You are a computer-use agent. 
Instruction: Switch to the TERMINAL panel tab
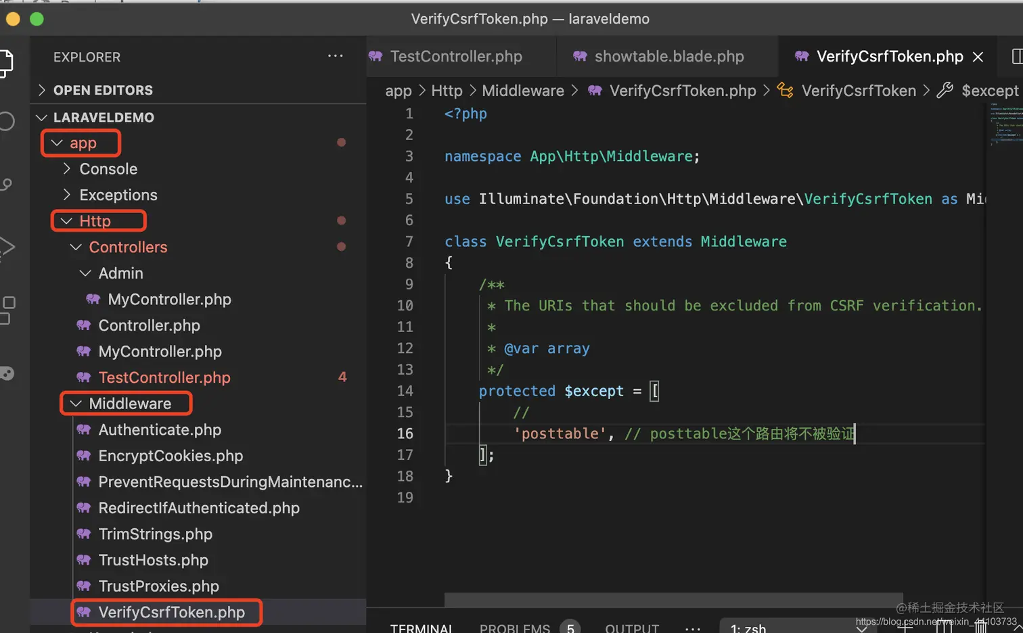coord(422,628)
